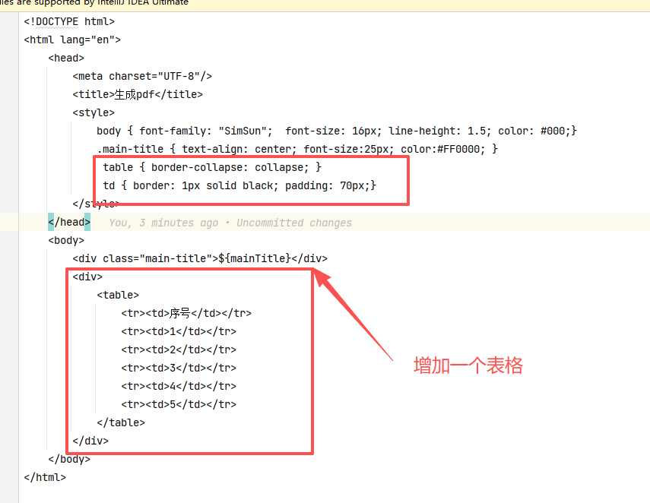
Task: Click the closing </table> tag line
Action: pos(121,422)
